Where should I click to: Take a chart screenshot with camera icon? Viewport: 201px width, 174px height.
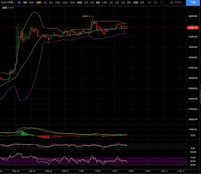tap(156, 2)
